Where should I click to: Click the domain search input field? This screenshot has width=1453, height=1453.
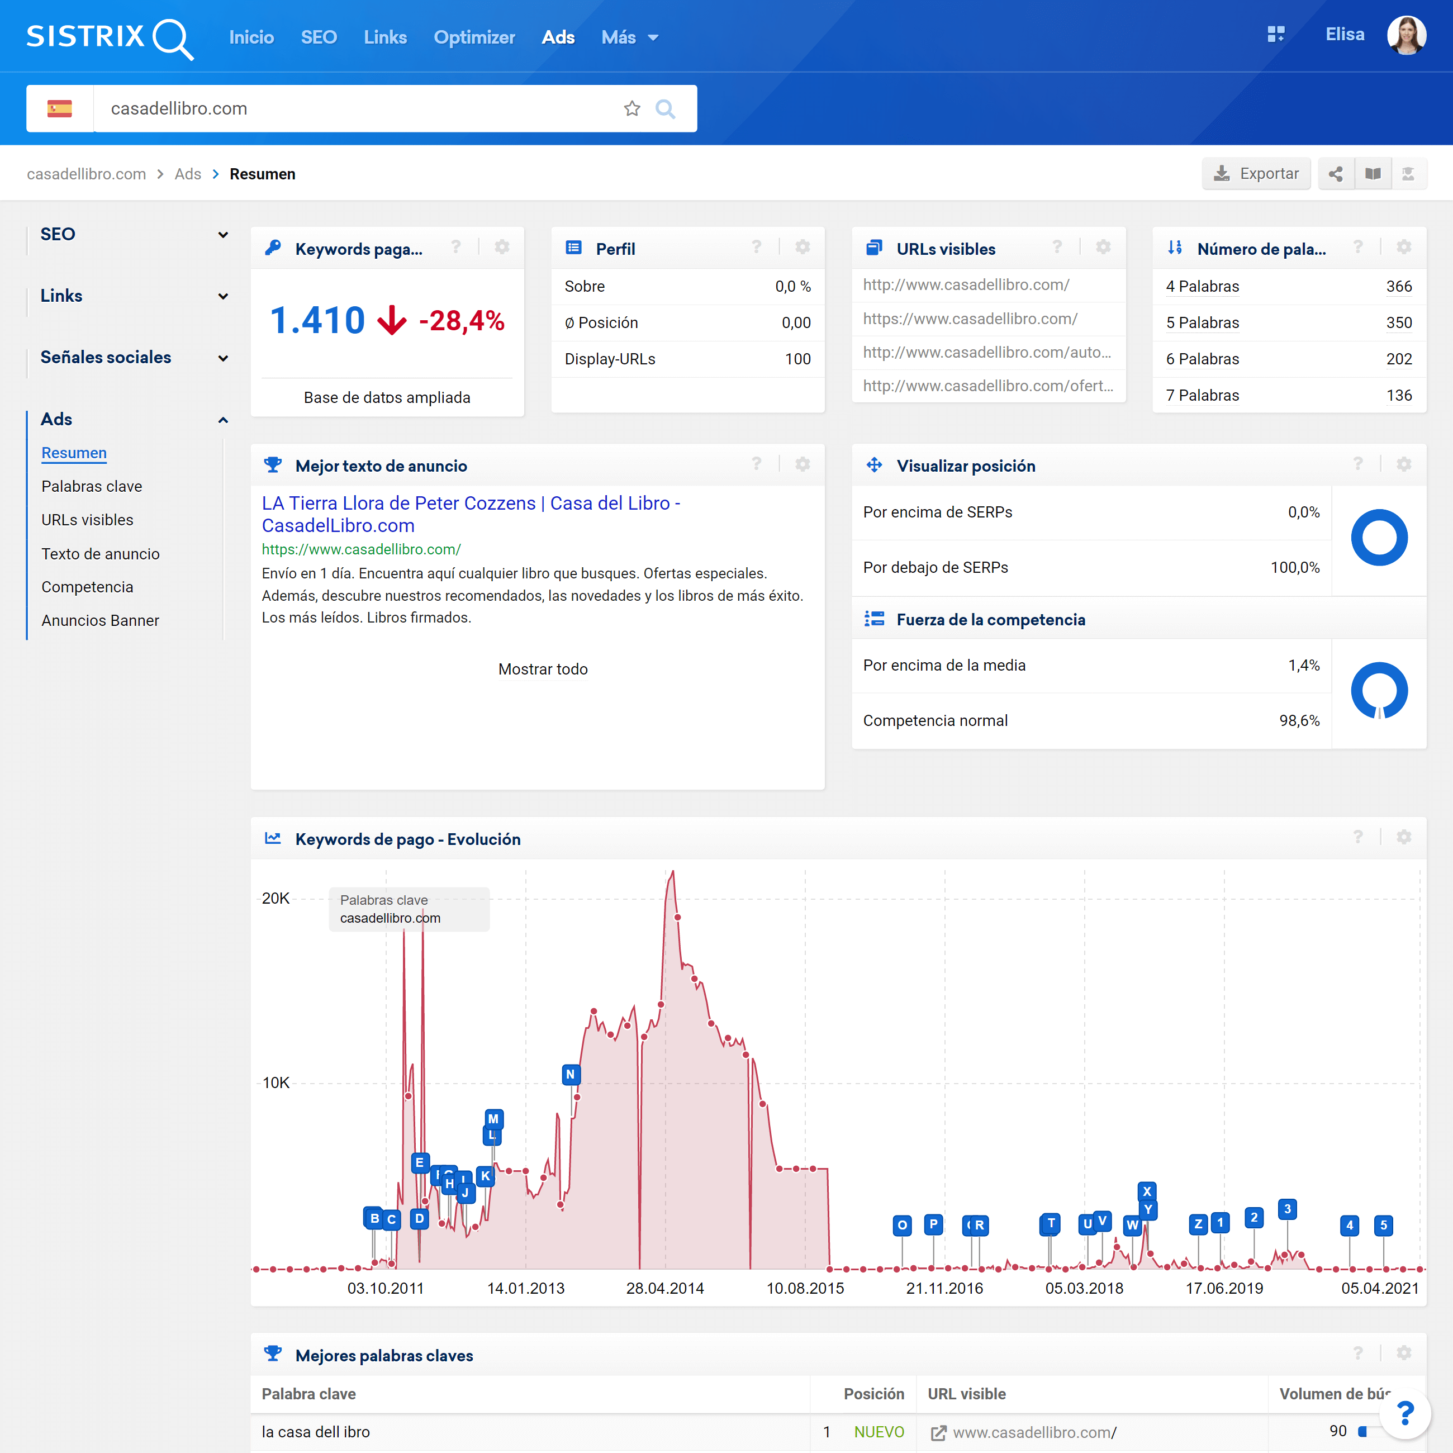(354, 108)
